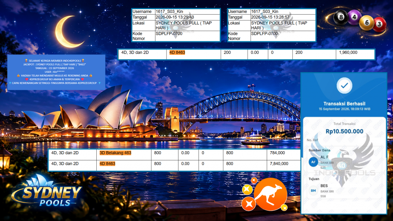This screenshot has height=221, width=393.
Task: Click the BES recipient name
Action: pyautogui.click(x=324, y=186)
